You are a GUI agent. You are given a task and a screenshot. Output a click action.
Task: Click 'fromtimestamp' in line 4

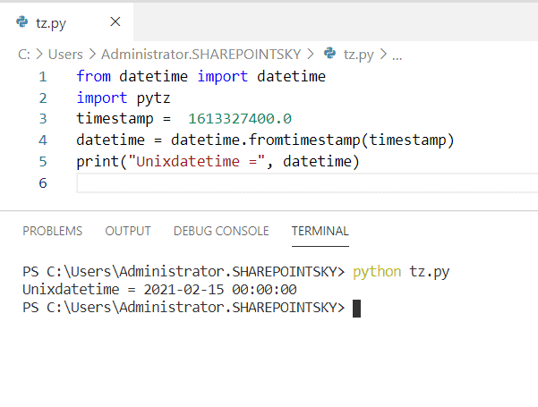tap(303, 140)
